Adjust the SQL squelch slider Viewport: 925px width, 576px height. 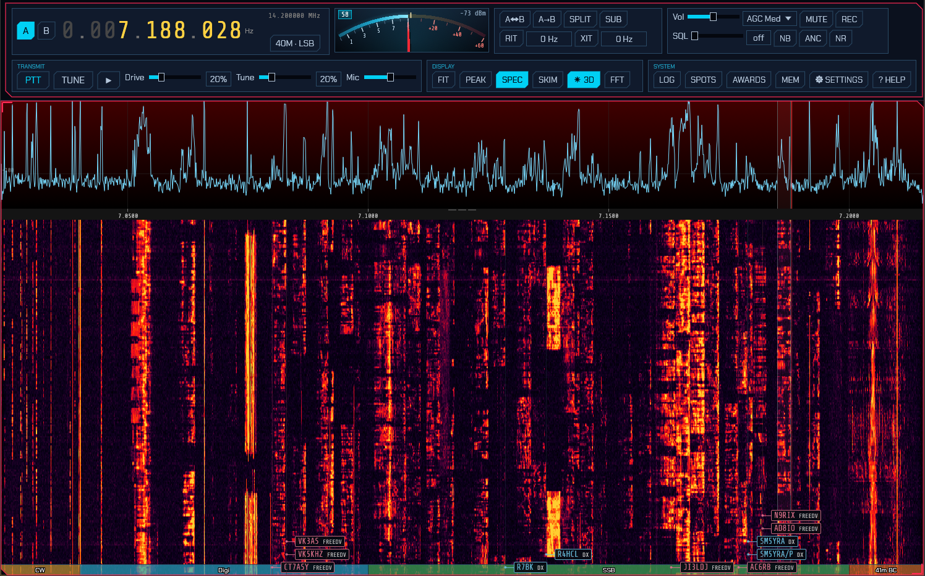pos(717,36)
